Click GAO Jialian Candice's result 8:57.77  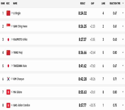coord(82,105)
